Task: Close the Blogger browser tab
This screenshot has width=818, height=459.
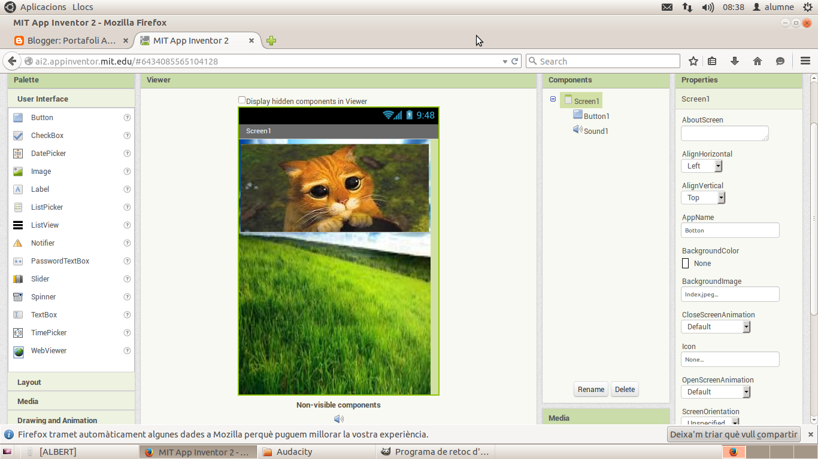Action: click(126, 41)
